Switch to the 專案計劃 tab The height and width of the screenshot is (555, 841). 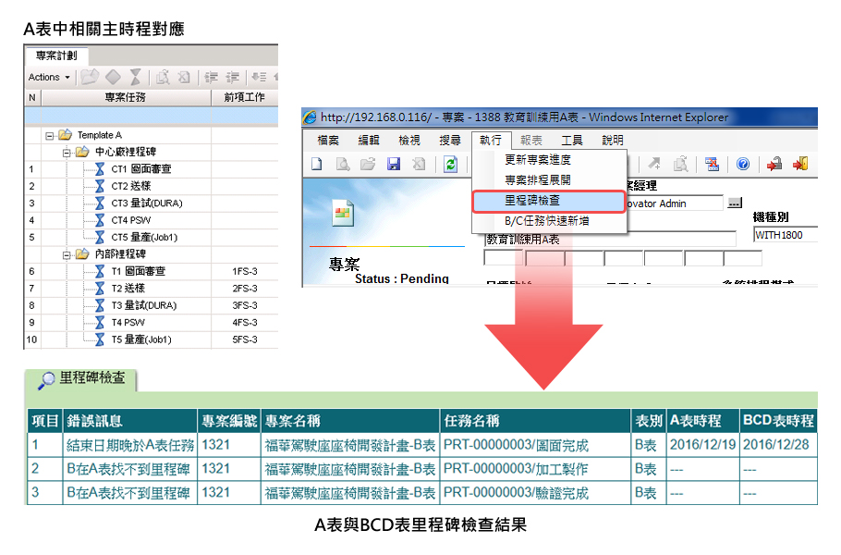(x=57, y=55)
